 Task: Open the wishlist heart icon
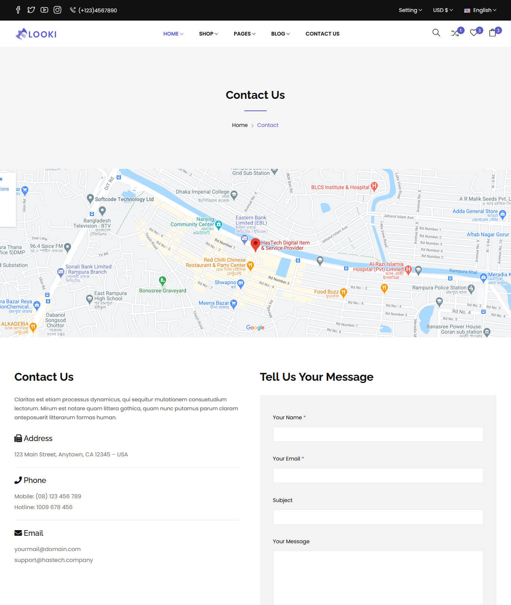(474, 33)
